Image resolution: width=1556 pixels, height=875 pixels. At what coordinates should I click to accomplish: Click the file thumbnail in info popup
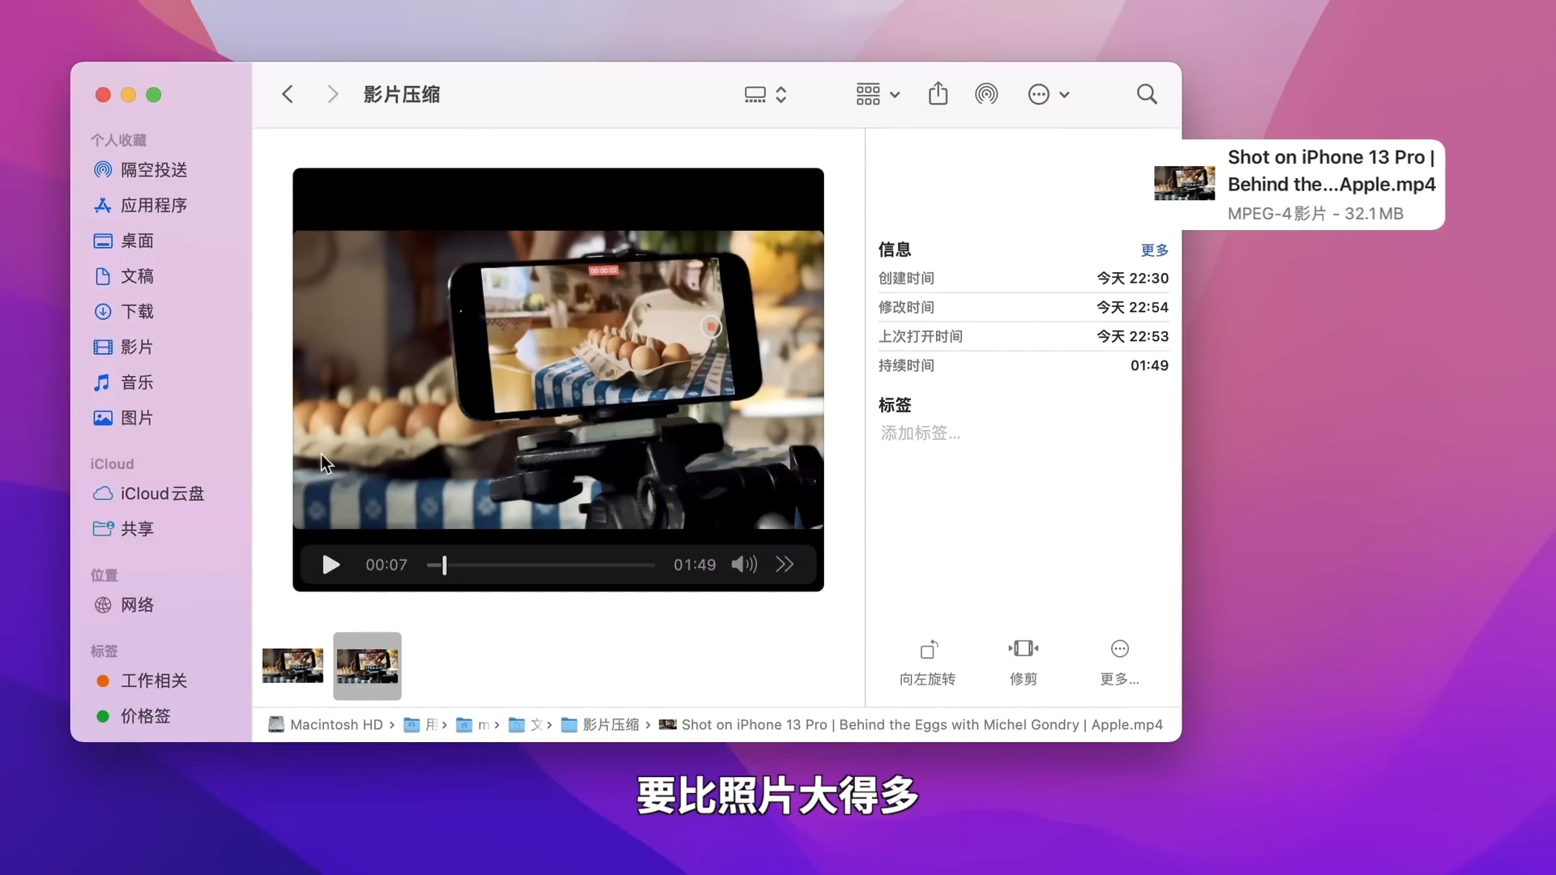(x=1184, y=183)
